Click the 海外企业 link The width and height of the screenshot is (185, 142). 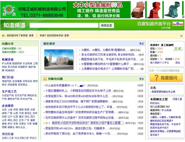(x=20, y=127)
